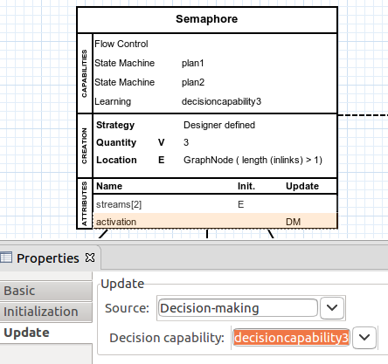Screen dimensions: 388x364
Task: Click the ATTRIBUTES vertical section label
Action: [85, 203]
